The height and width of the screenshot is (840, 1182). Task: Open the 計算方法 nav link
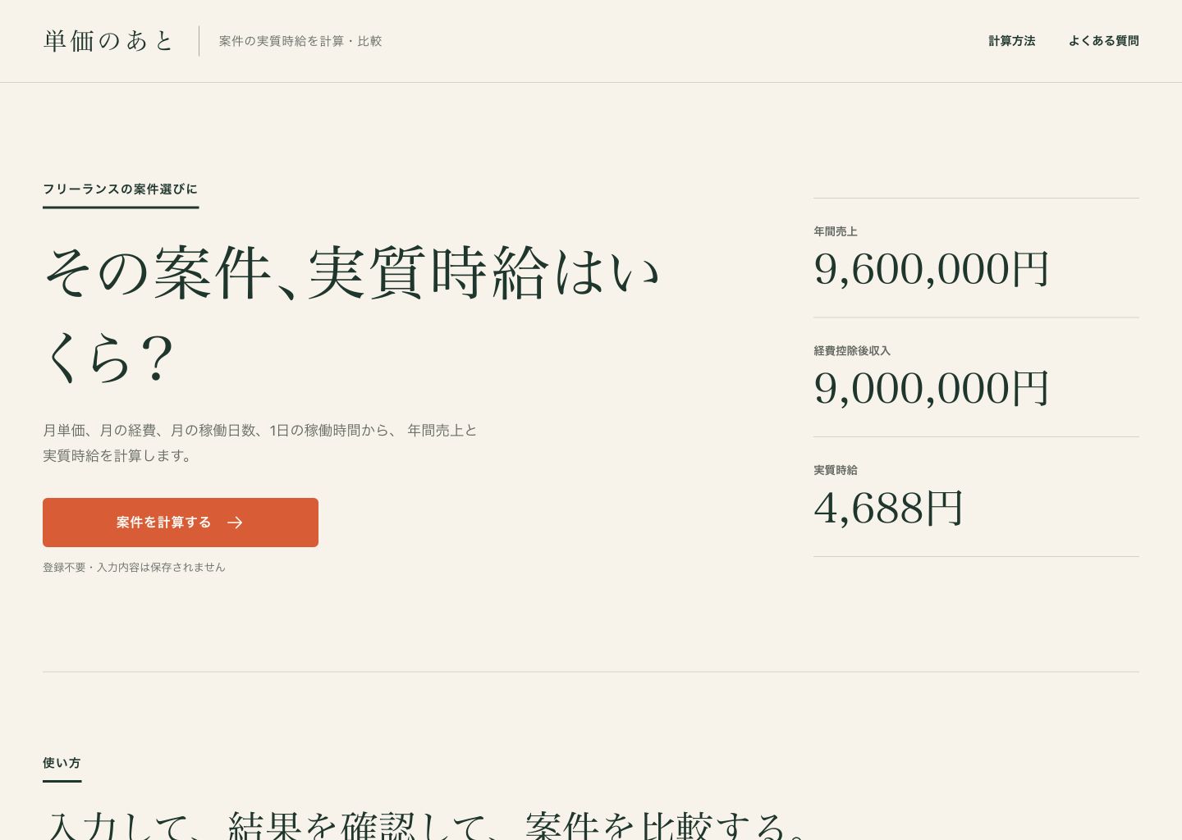point(1011,41)
